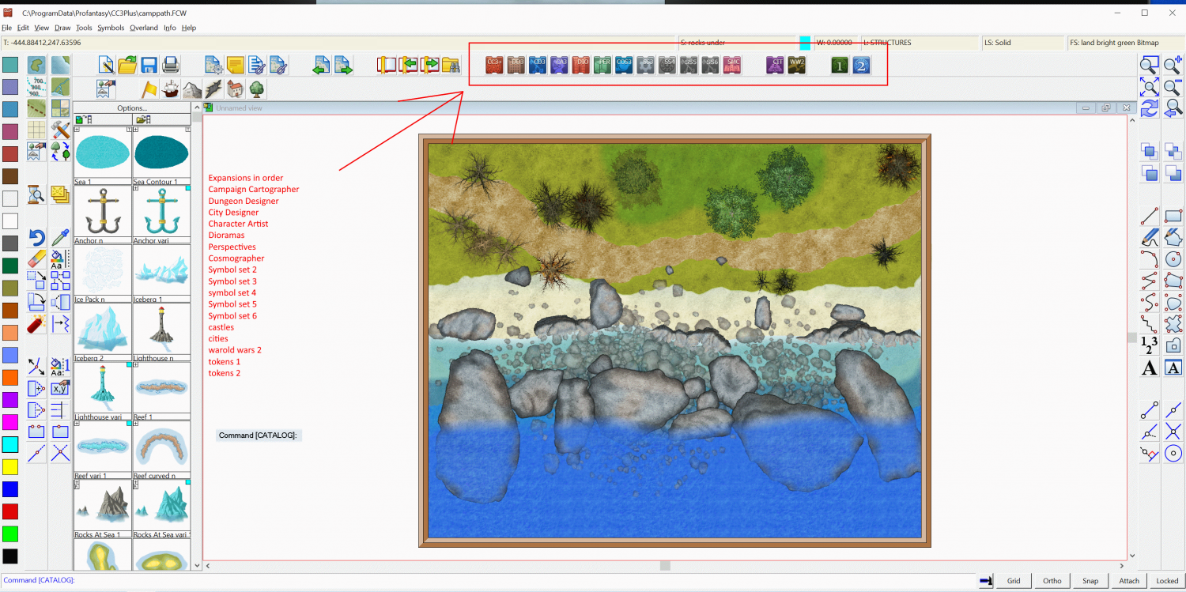This screenshot has height=592, width=1186.
Task: Click the Zoom Window magnifier icon
Action: click(x=1149, y=66)
